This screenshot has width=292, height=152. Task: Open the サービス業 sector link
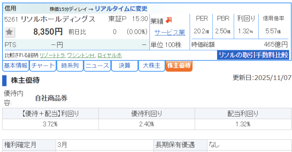[x=170, y=33]
